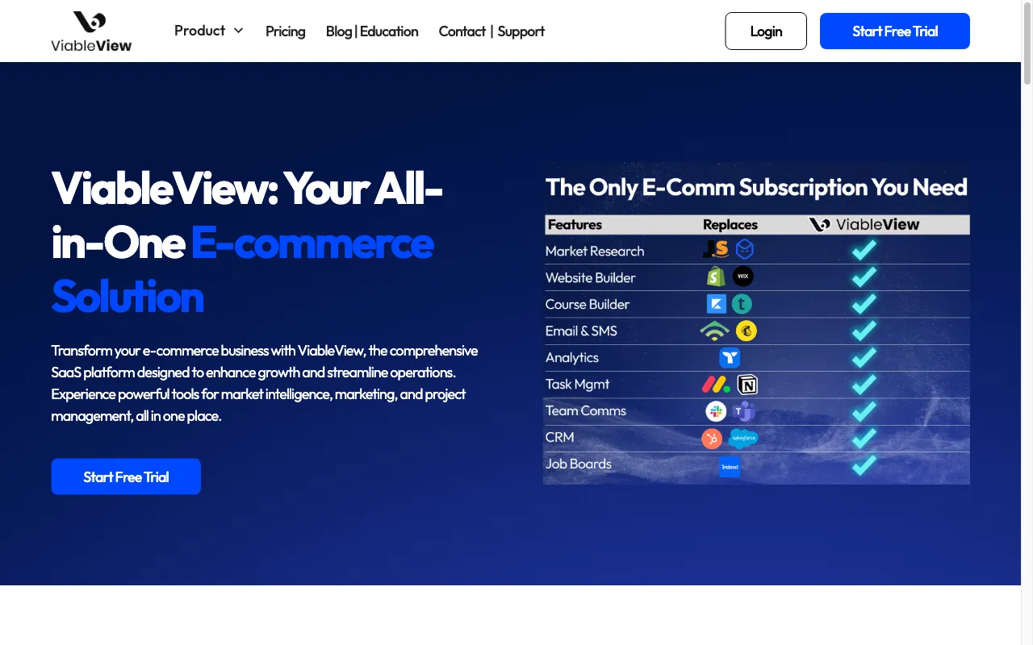Click the blue Helium 10 cube logo

pos(744,250)
